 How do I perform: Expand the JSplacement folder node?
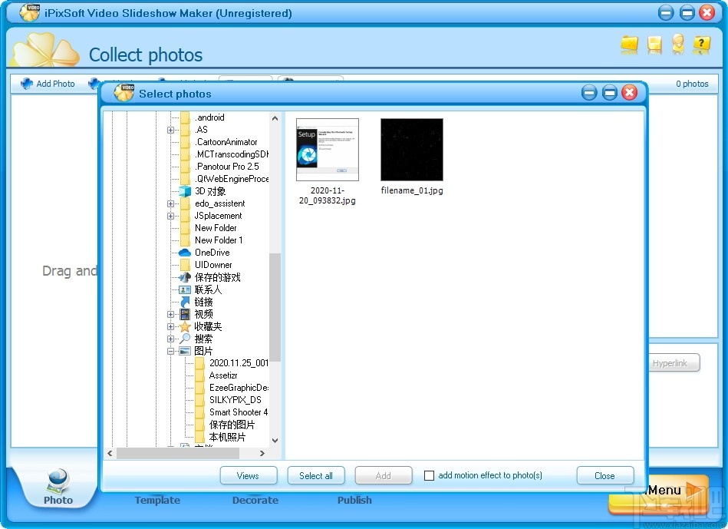coord(172,216)
